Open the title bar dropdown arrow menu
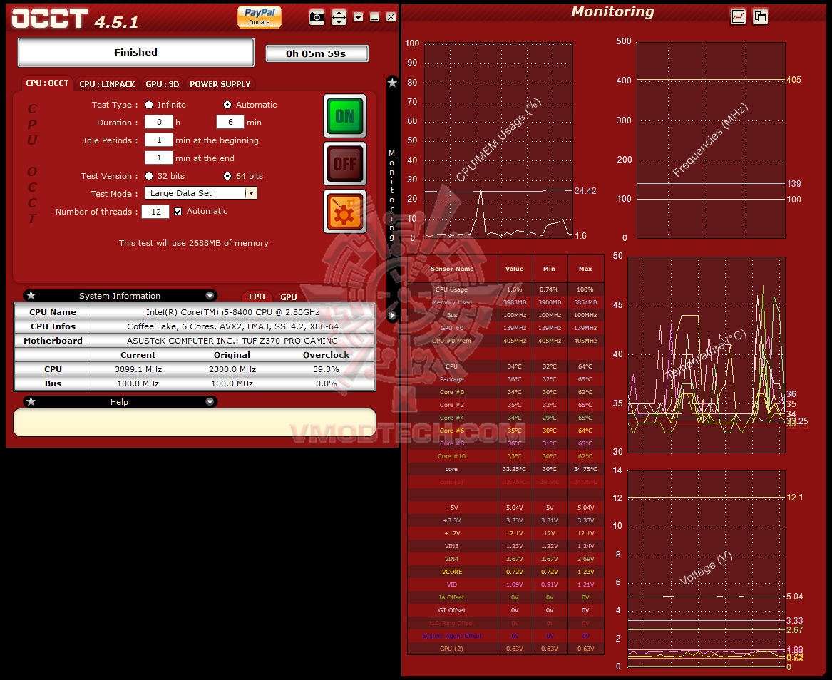832x680 pixels. point(359,17)
